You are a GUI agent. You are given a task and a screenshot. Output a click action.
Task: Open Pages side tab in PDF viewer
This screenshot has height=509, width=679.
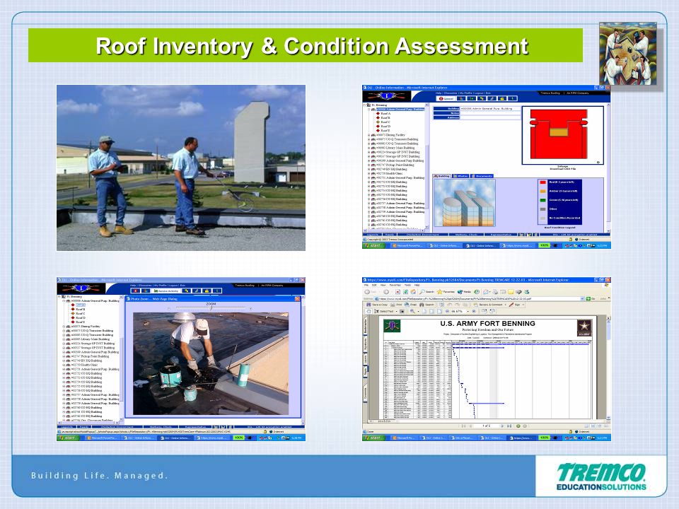click(366, 371)
